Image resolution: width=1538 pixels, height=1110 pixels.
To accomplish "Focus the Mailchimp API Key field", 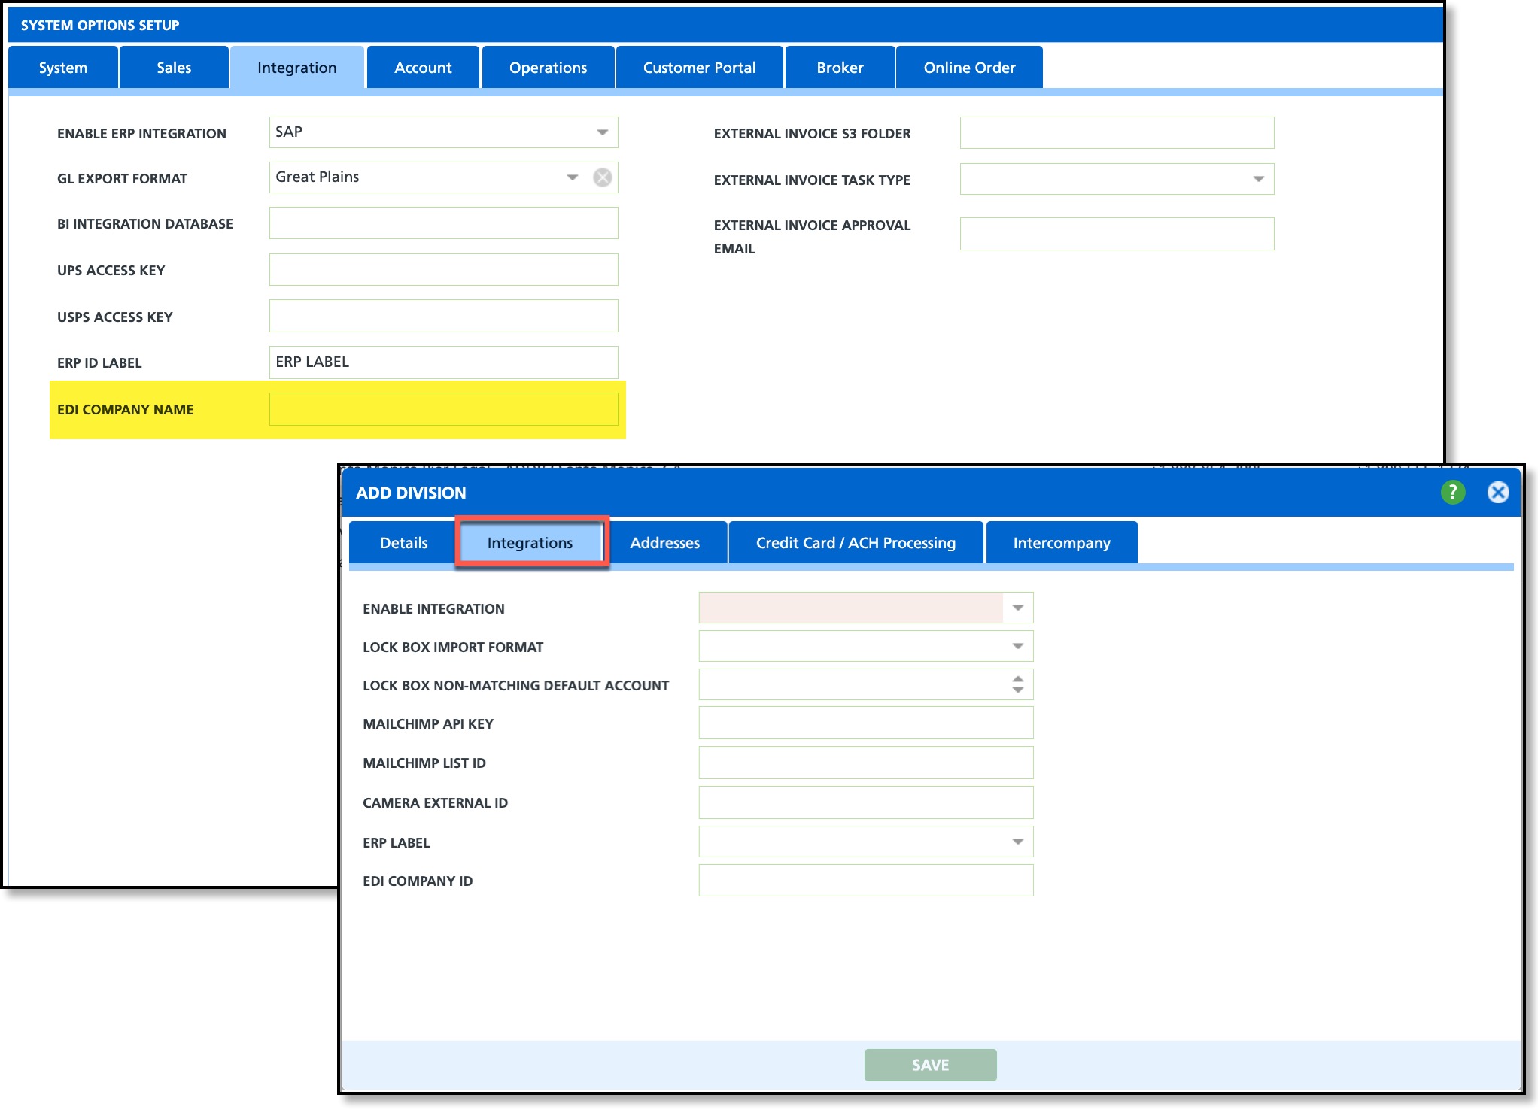I will 865,723.
